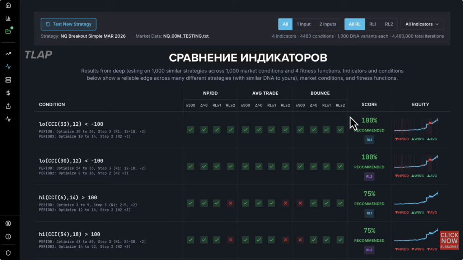This screenshot has width=463, height=260.
Task: Select the 1 Input filter tab
Action: [x=304, y=24]
